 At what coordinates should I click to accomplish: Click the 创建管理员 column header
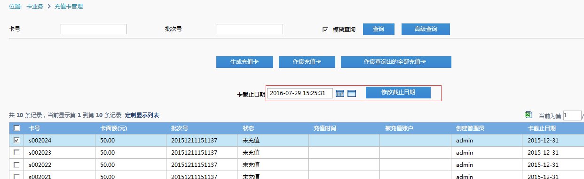tap(470, 128)
